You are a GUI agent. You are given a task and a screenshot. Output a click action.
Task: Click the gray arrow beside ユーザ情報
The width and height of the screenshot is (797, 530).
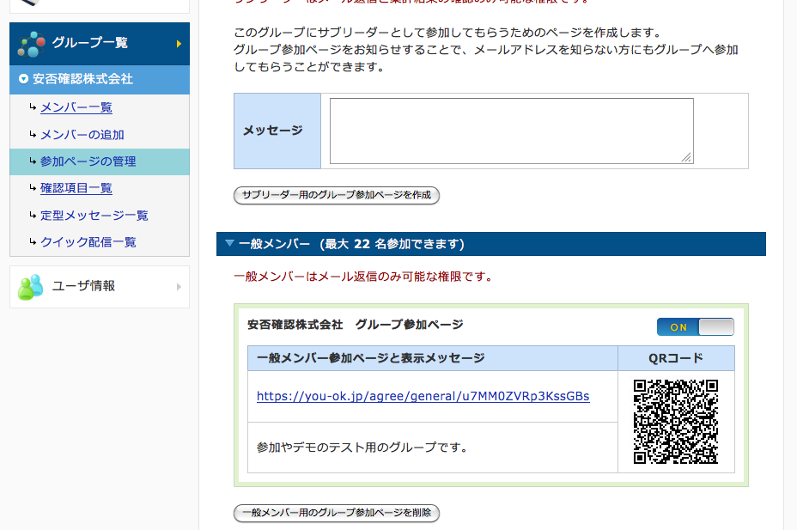tap(179, 287)
